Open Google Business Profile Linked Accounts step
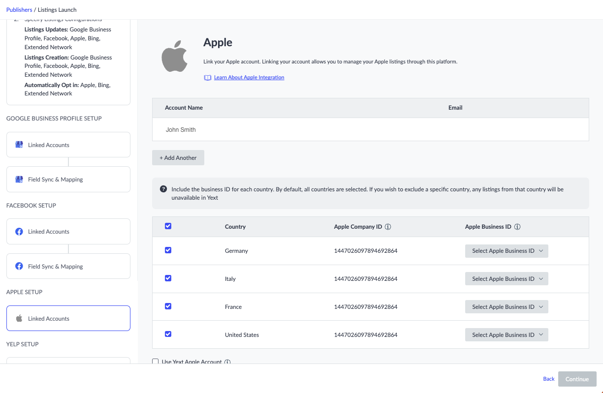The height and width of the screenshot is (393, 603). coord(68,145)
